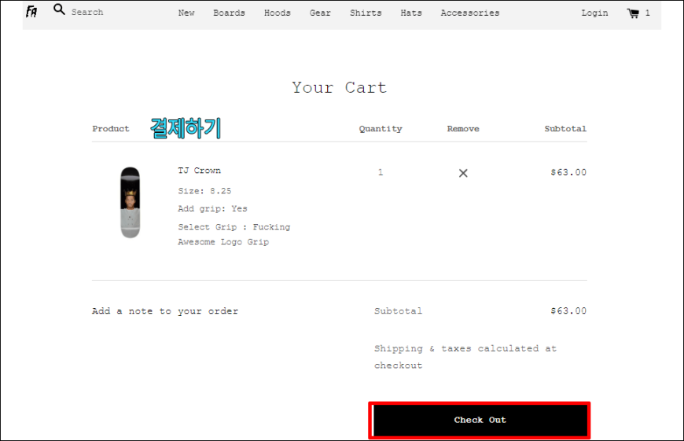This screenshot has height=441, width=684.
Task: Click the order subtotal $63.00 amount
Action: tap(568, 311)
